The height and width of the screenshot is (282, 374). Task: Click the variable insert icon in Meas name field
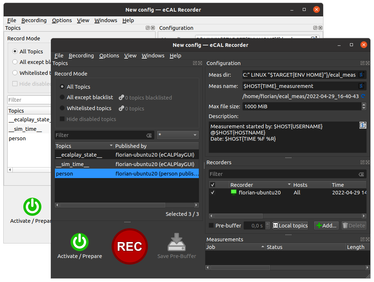(x=361, y=86)
